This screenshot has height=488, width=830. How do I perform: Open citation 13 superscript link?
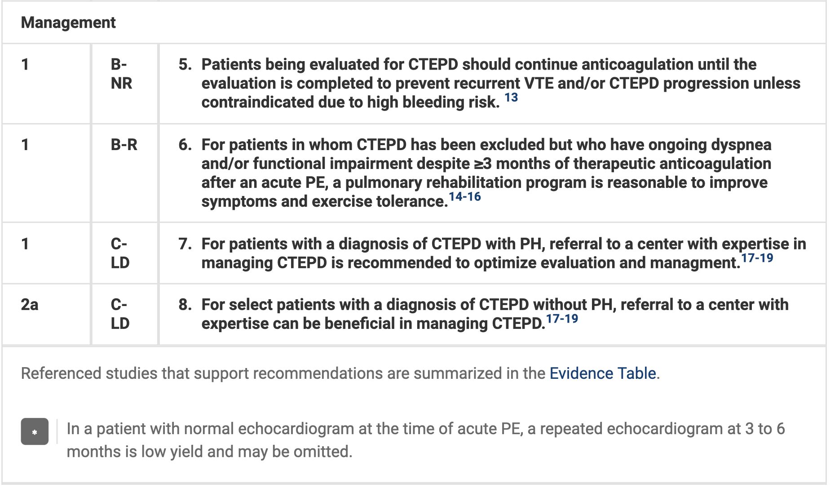(511, 98)
